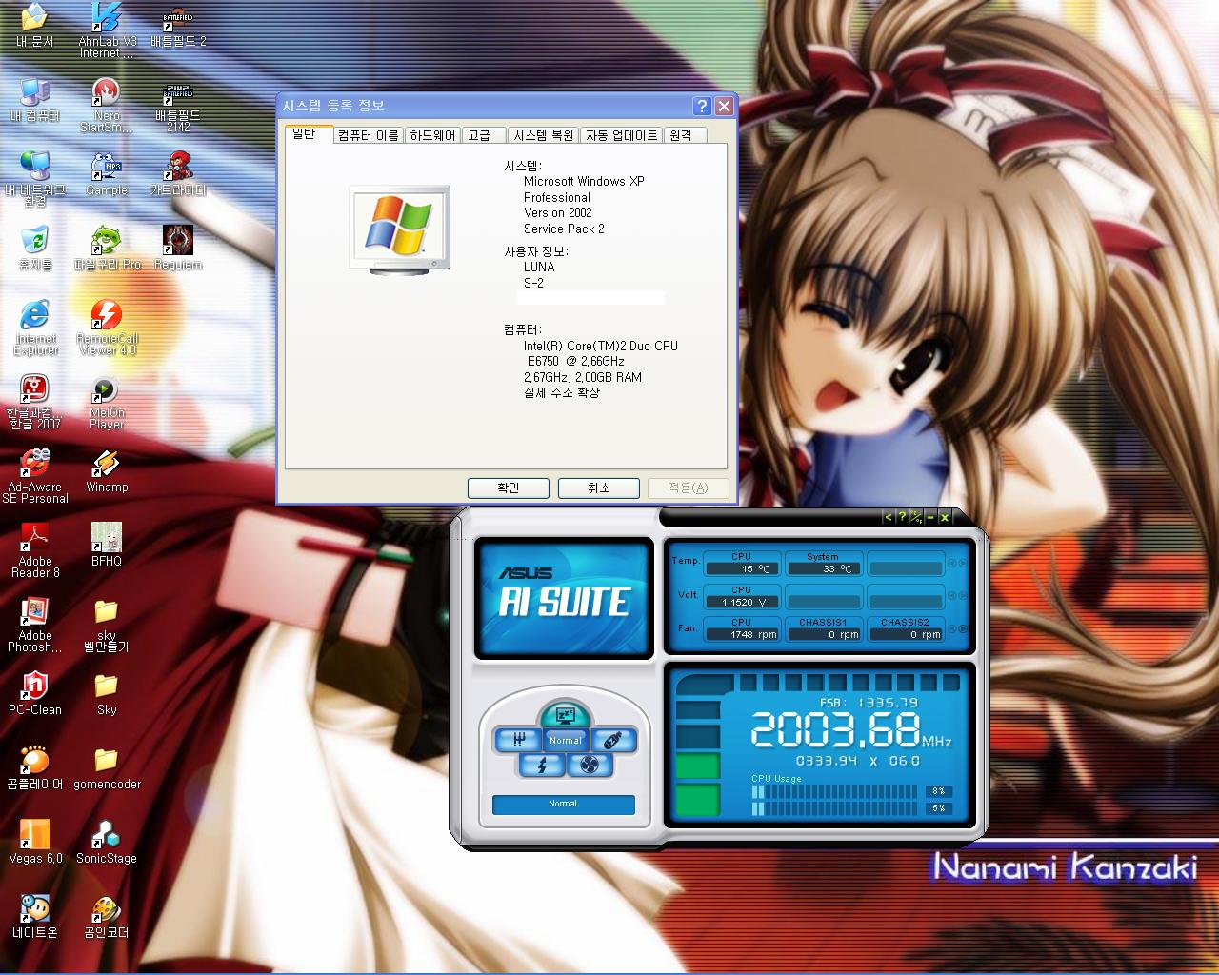Select the Gample desktop shortcut
This screenshot has width=1219, height=975.
coord(107,174)
